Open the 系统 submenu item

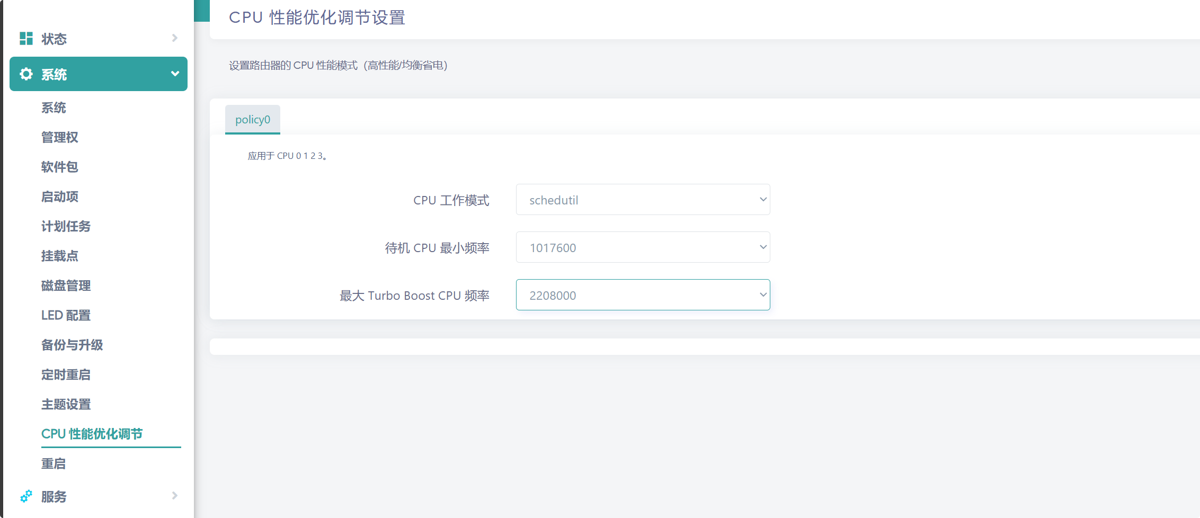pos(54,108)
